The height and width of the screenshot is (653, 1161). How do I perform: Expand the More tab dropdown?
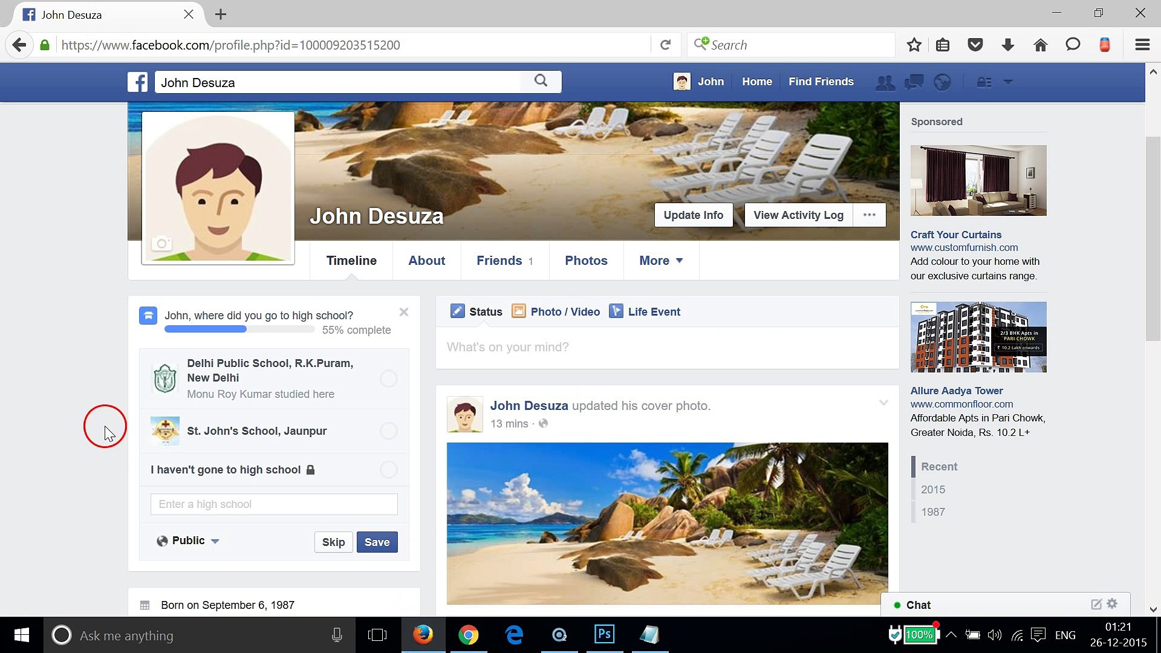pyautogui.click(x=660, y=261)
